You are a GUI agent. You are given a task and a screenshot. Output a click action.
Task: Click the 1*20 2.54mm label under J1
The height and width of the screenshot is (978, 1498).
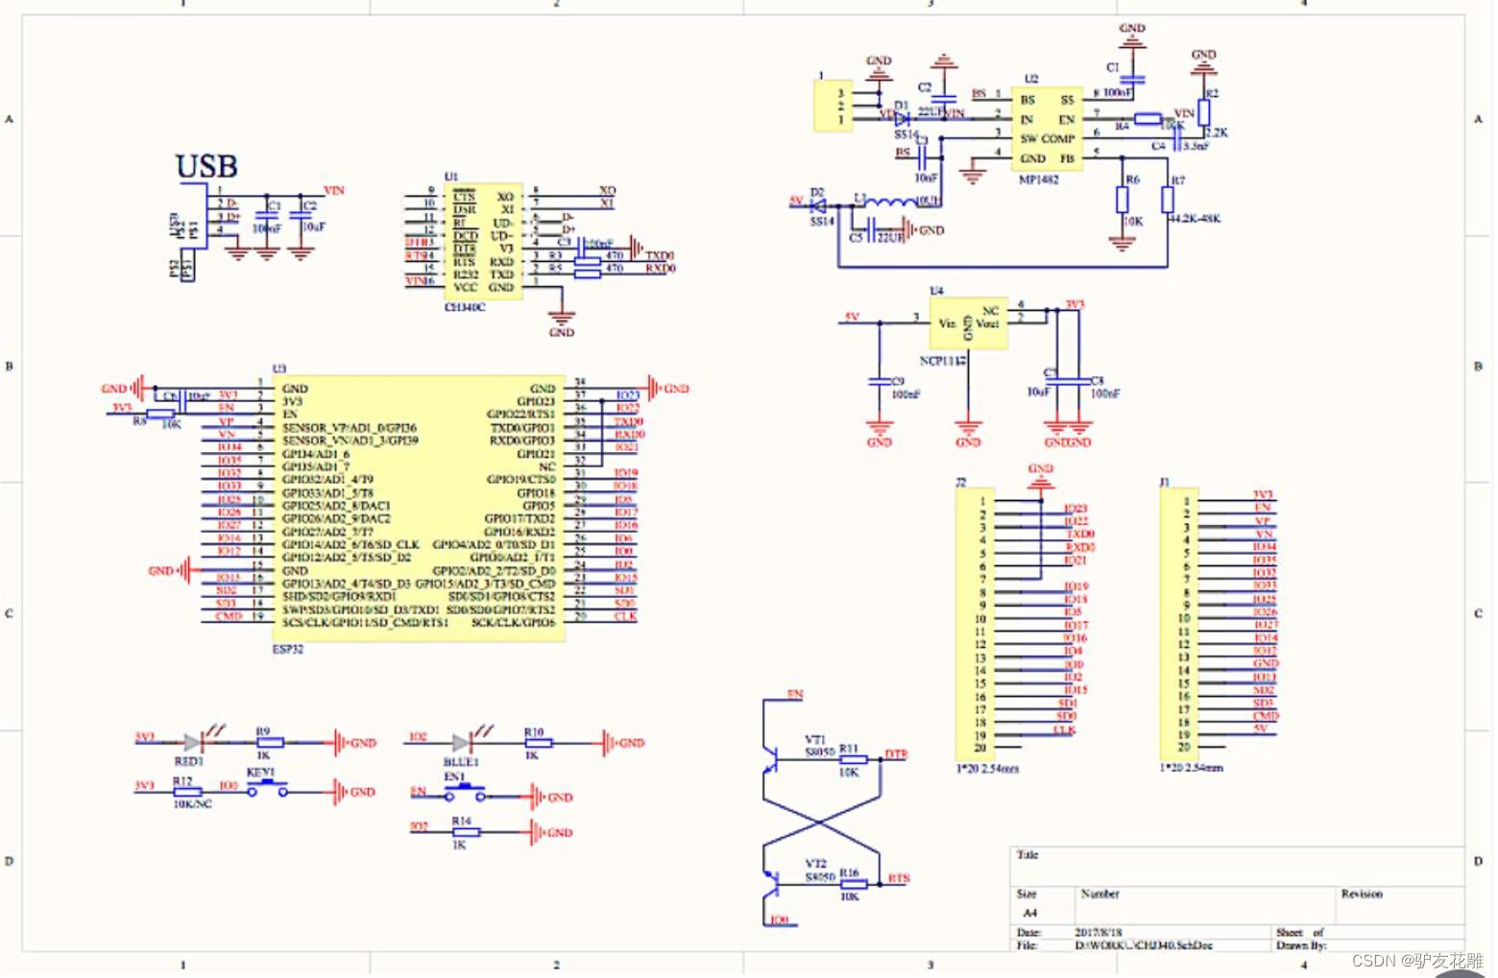point(1192,768)
